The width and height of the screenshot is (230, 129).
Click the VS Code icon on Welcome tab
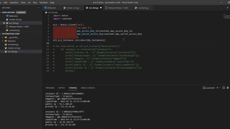[x=45, y=8]
